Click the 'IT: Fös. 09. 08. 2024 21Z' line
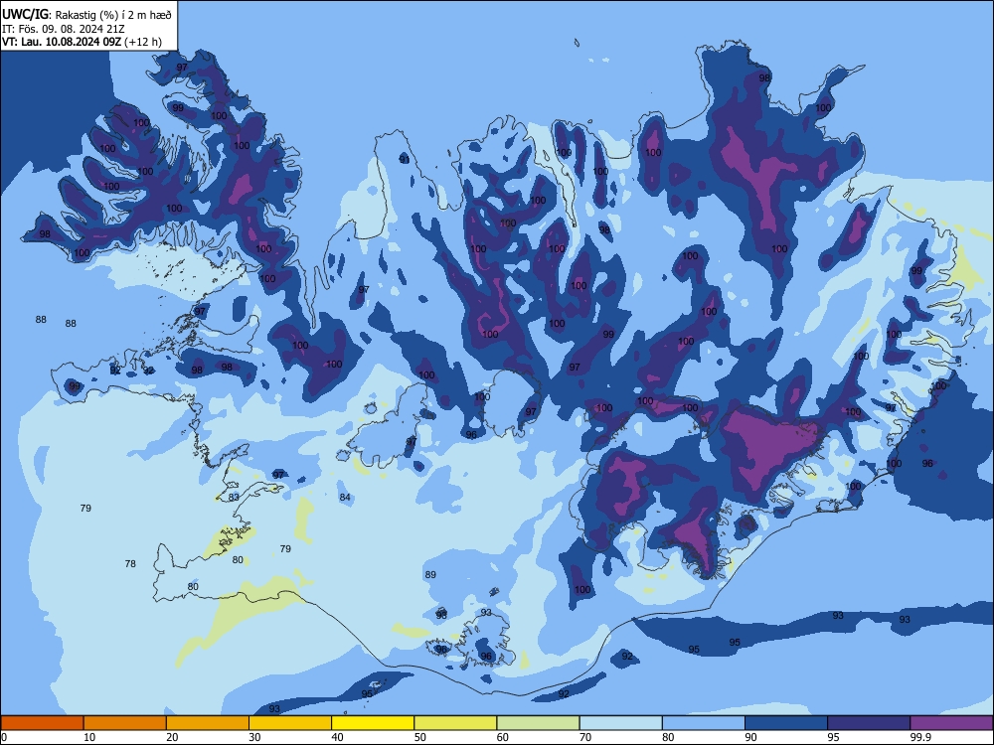Viewport: 994px width, 745px height. coord(64,29)
